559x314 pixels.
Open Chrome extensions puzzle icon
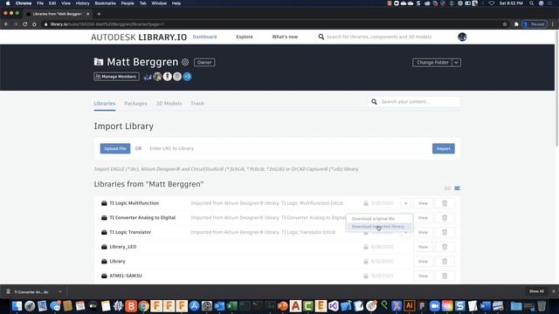(516, 24)
